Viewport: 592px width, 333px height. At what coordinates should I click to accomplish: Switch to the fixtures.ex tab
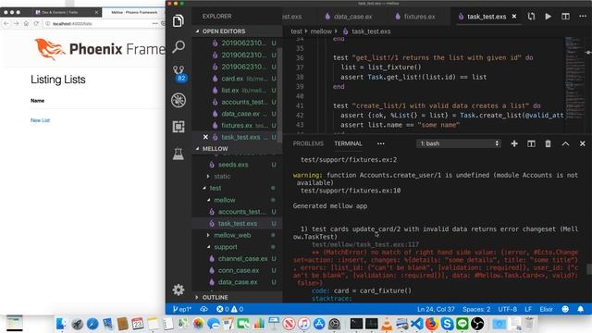pos(415,17)
